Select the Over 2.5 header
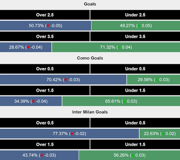 click(45, 15)
